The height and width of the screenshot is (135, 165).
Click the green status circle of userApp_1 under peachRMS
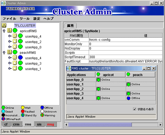click(20, 68)
